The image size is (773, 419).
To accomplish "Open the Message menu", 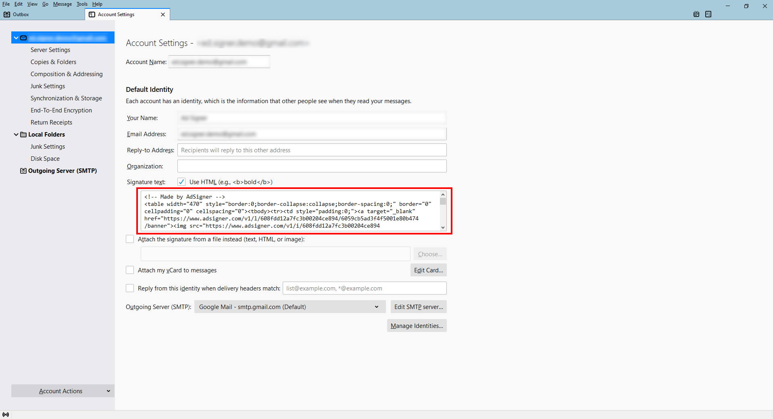I will pos(62,4).
